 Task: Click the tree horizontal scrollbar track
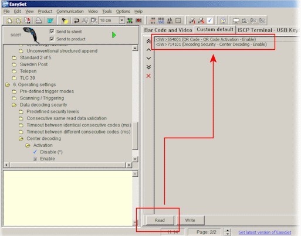tap(67, 165)
